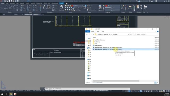Toggle the PAPER space status button
This screenshot has height=96, width=170.
[x=126, y=91]
